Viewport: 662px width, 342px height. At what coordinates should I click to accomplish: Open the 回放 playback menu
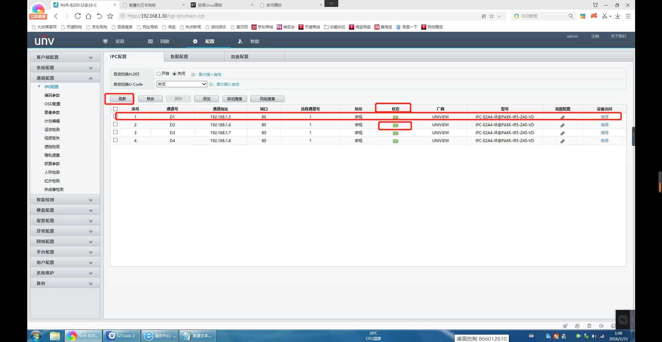coord(164,41)
